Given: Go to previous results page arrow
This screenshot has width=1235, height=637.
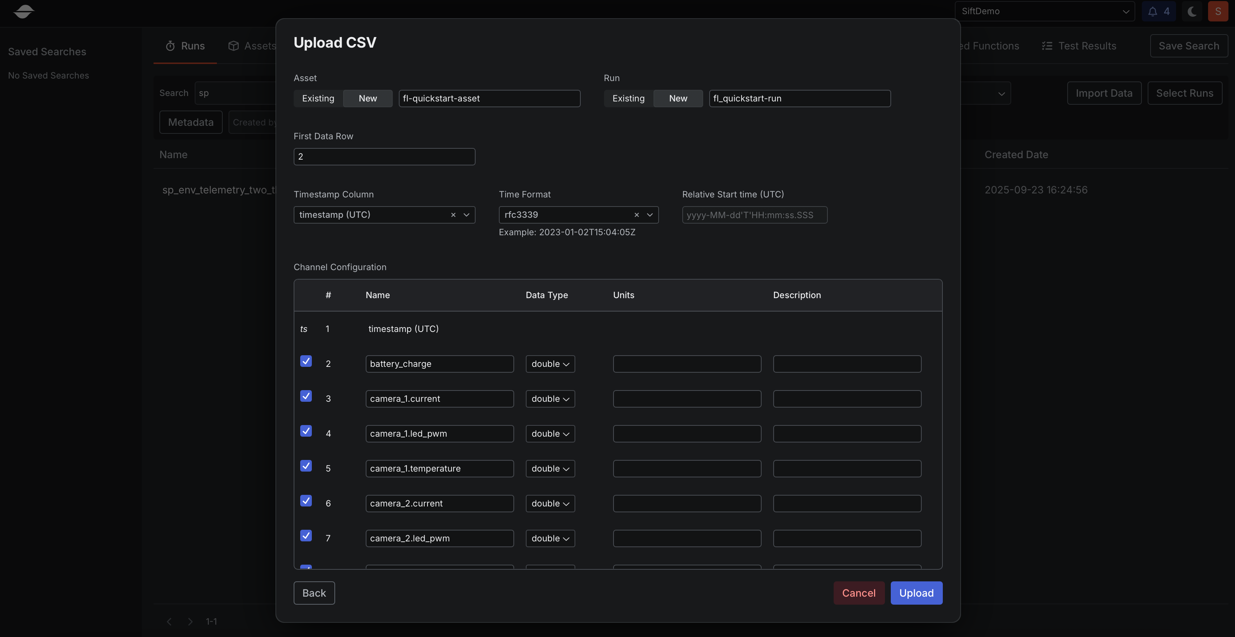Looking at the screenshot, I should click(169, 622).
